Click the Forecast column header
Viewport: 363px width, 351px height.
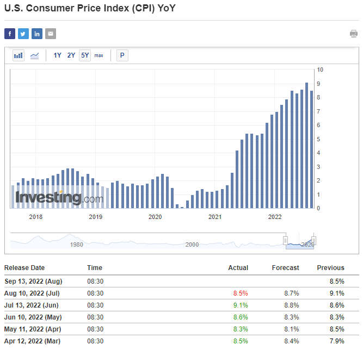pos(285,268)
